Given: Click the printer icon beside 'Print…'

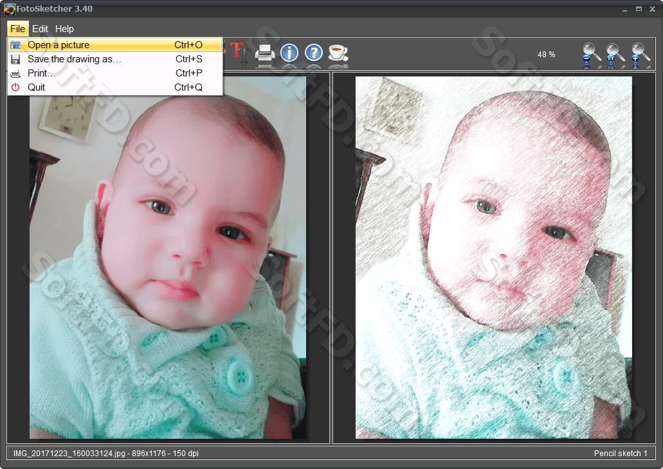Looking at the screenshot, I should (15, 73).
